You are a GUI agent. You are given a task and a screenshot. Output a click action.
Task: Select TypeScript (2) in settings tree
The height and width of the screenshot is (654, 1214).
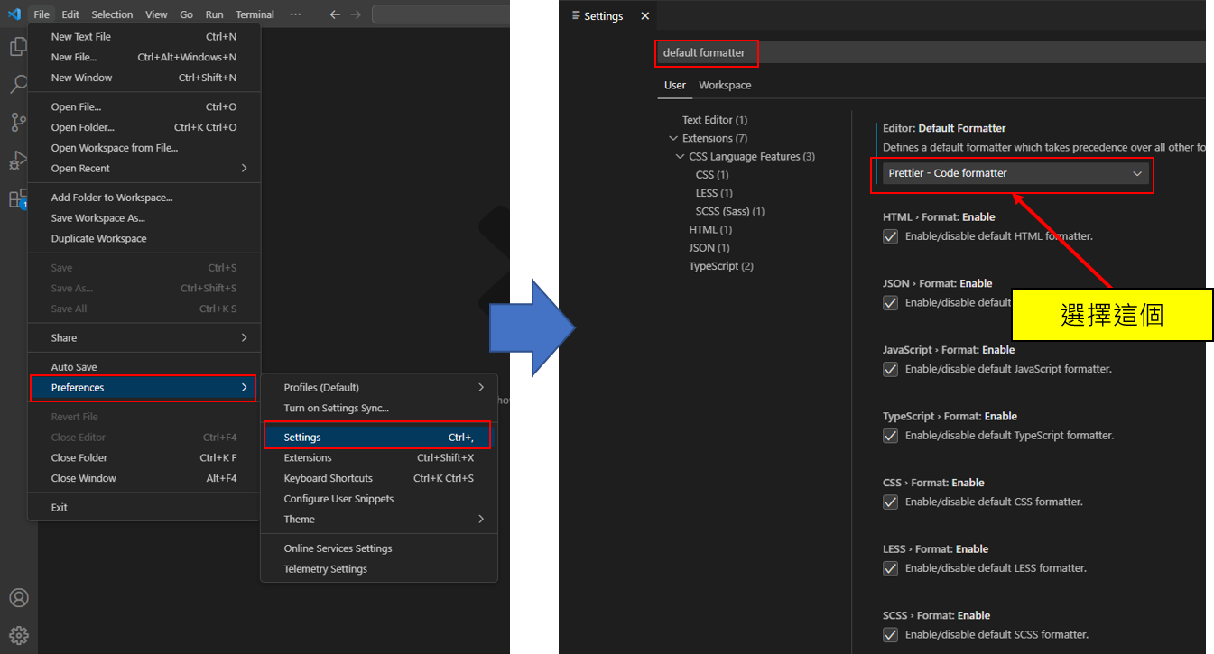coord(720,266)
